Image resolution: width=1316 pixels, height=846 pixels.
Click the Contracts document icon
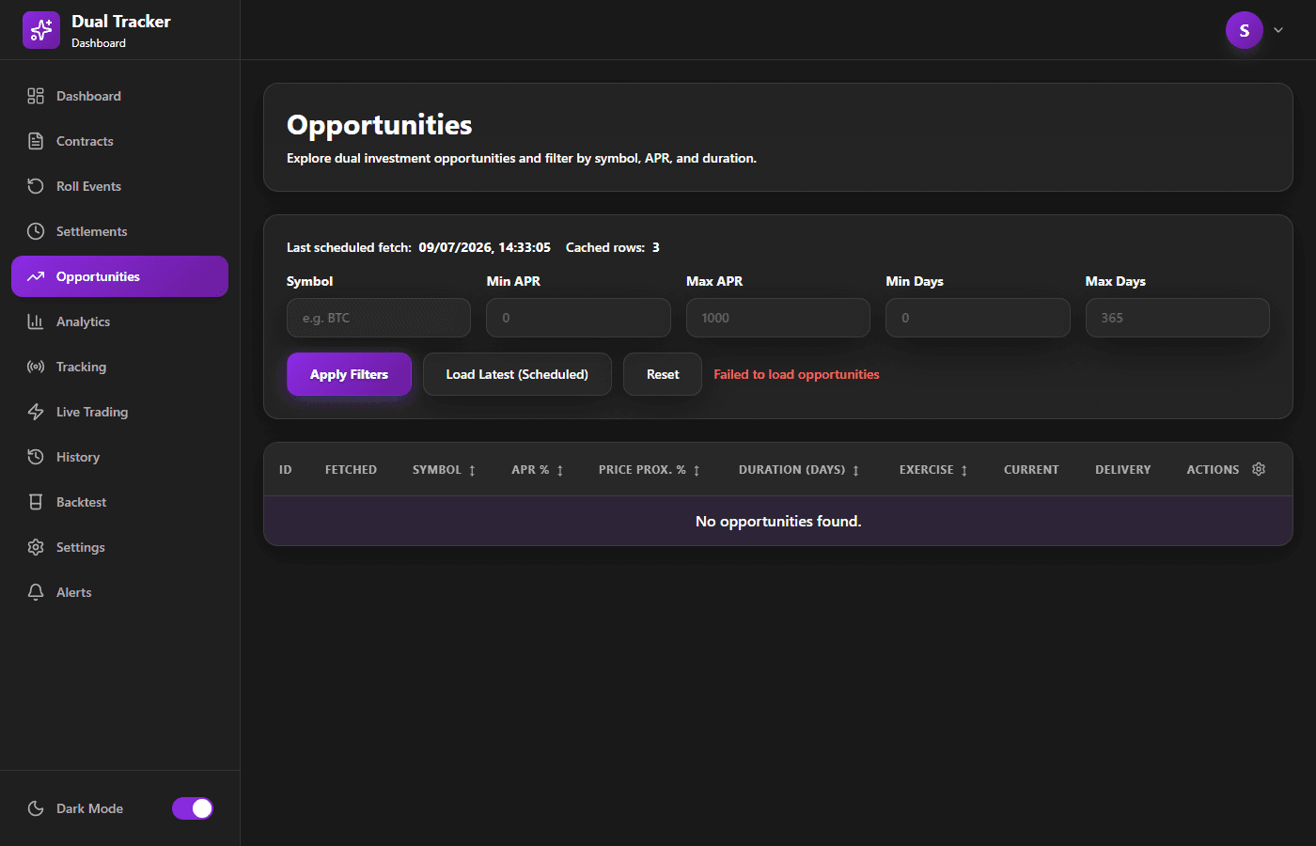click(x=36, y=141)
